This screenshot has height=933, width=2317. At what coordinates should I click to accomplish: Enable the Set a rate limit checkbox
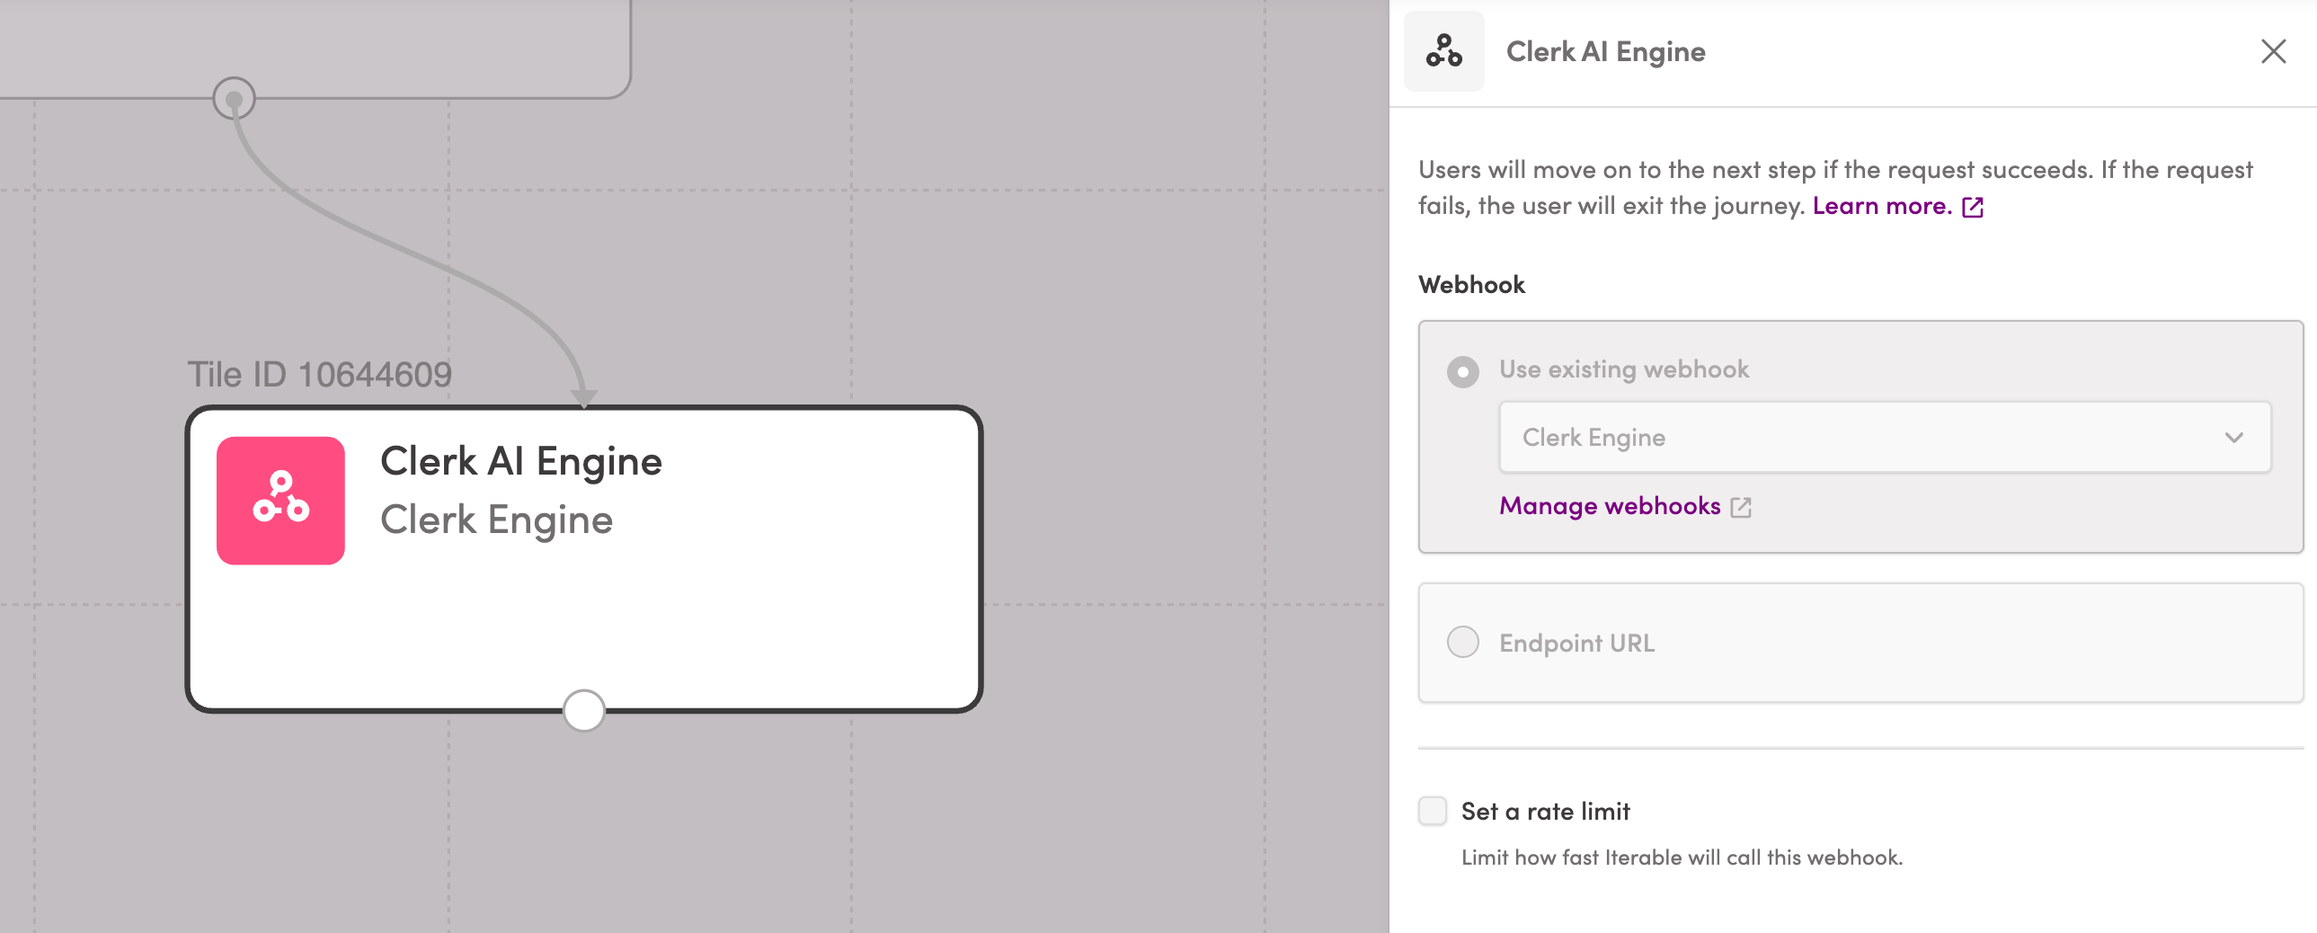(1432, 810)
